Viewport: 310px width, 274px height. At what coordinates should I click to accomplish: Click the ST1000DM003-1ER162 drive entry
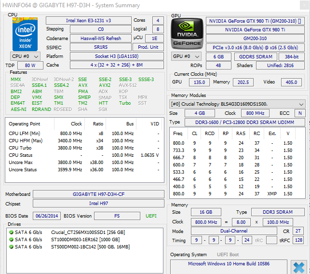(x=85, y=240)
